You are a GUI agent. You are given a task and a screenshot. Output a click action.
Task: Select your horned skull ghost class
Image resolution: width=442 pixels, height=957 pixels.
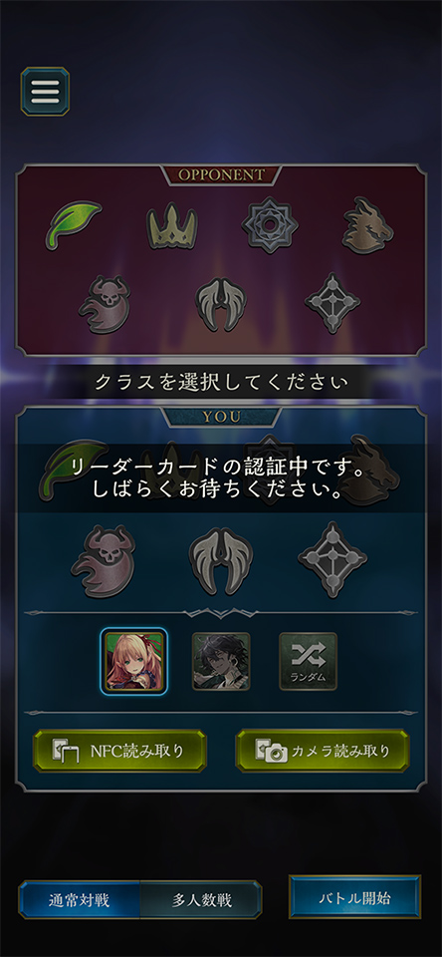pyautogui.click(x=104, y=560)
